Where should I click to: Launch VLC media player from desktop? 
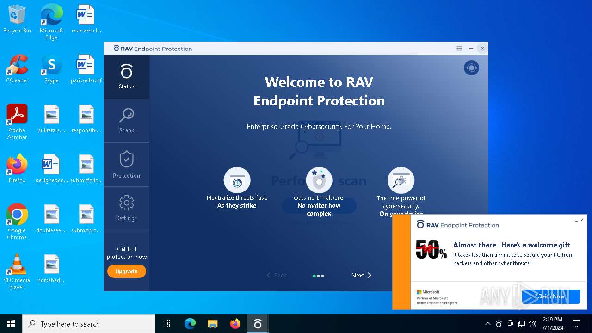[17, 271]
